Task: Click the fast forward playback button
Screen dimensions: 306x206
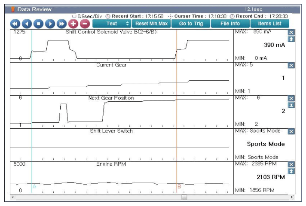Action: pyautogui.click(x=61, y=24)
